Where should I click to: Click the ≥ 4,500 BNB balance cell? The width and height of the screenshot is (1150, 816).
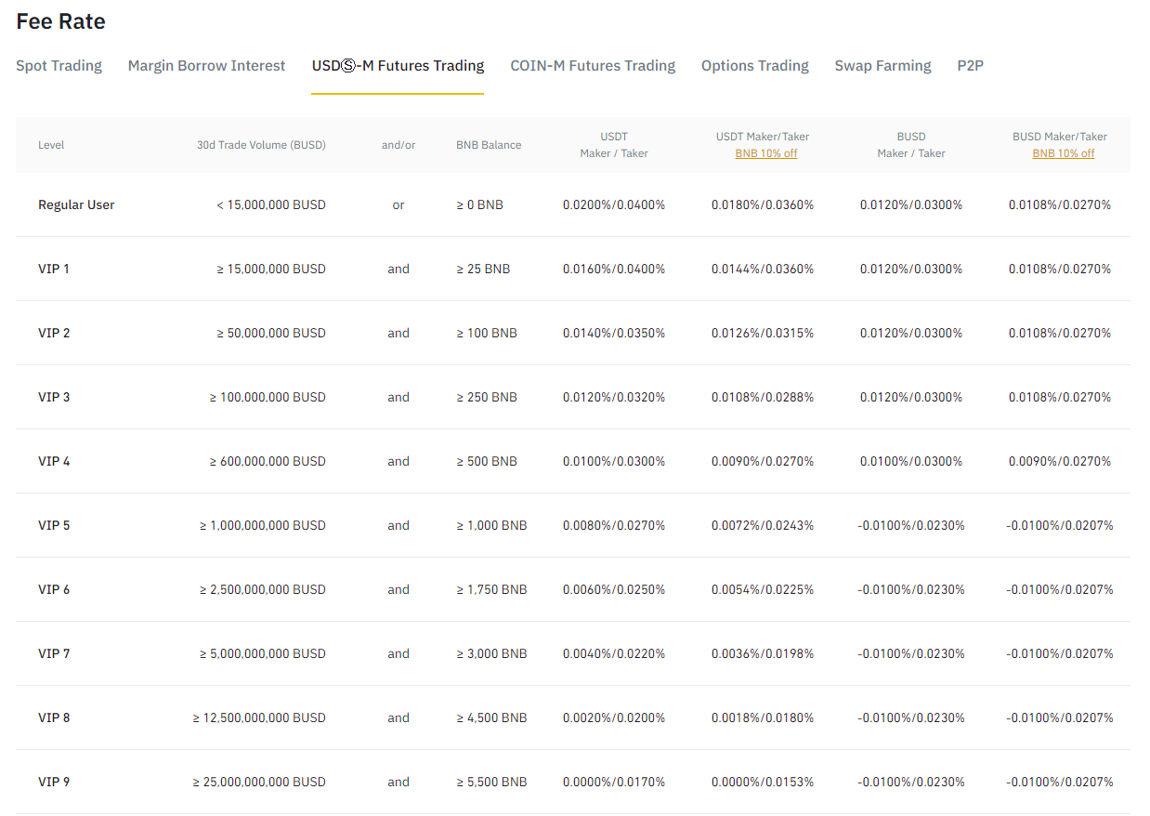pos(491,717)
